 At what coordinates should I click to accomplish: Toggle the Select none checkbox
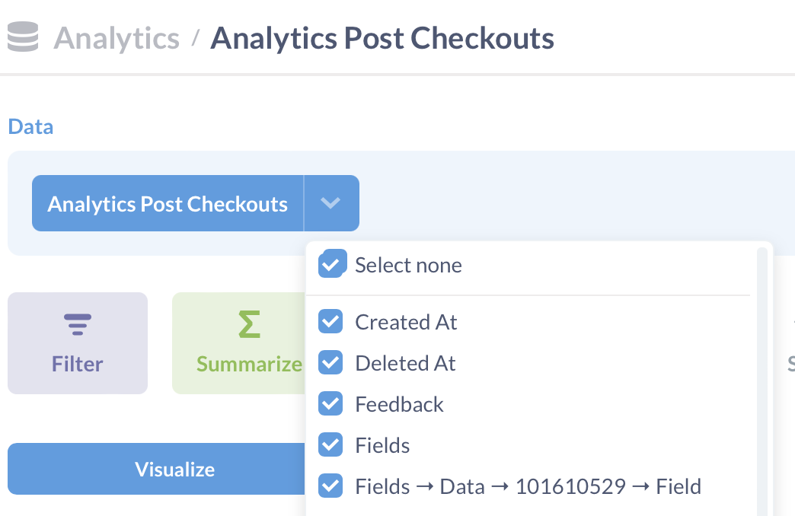click(x=332, y=263)
